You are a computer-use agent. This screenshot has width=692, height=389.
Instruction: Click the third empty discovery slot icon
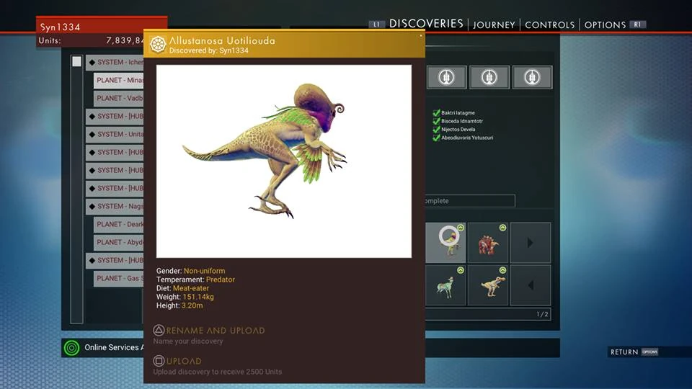532,77
